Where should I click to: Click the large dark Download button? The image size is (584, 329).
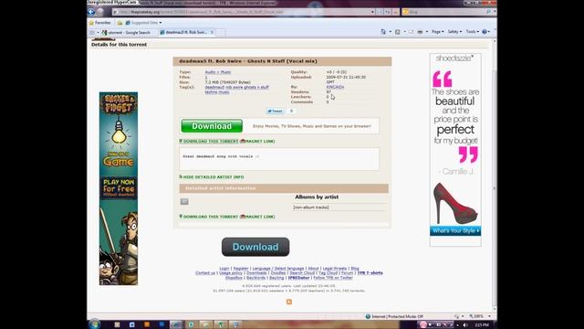[x=255, y=247]
